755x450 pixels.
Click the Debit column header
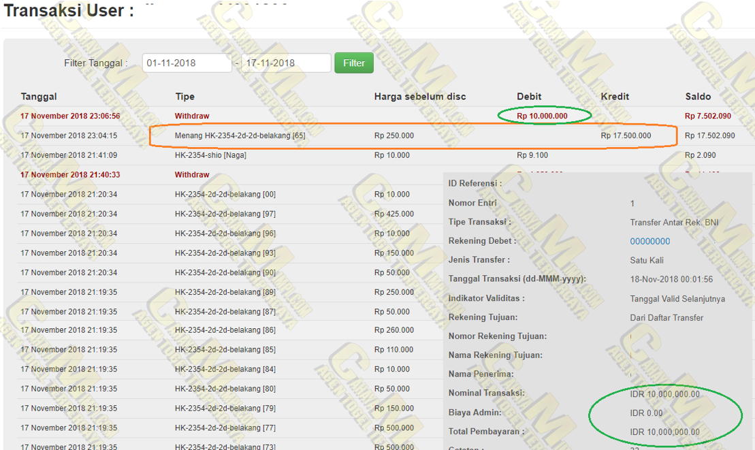(529, 97)
